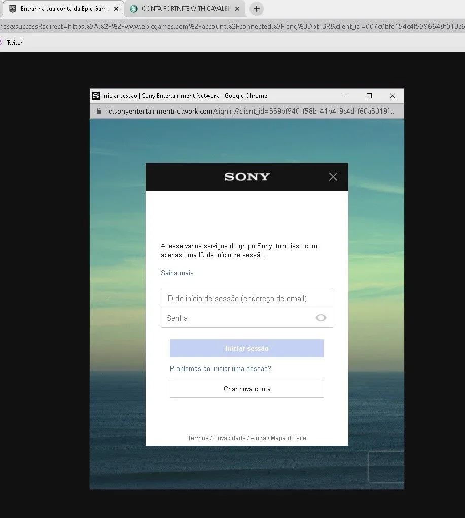Close the Sony sign-in dialog with X
Screen dimensions: 465x518
tap(333, 177)
